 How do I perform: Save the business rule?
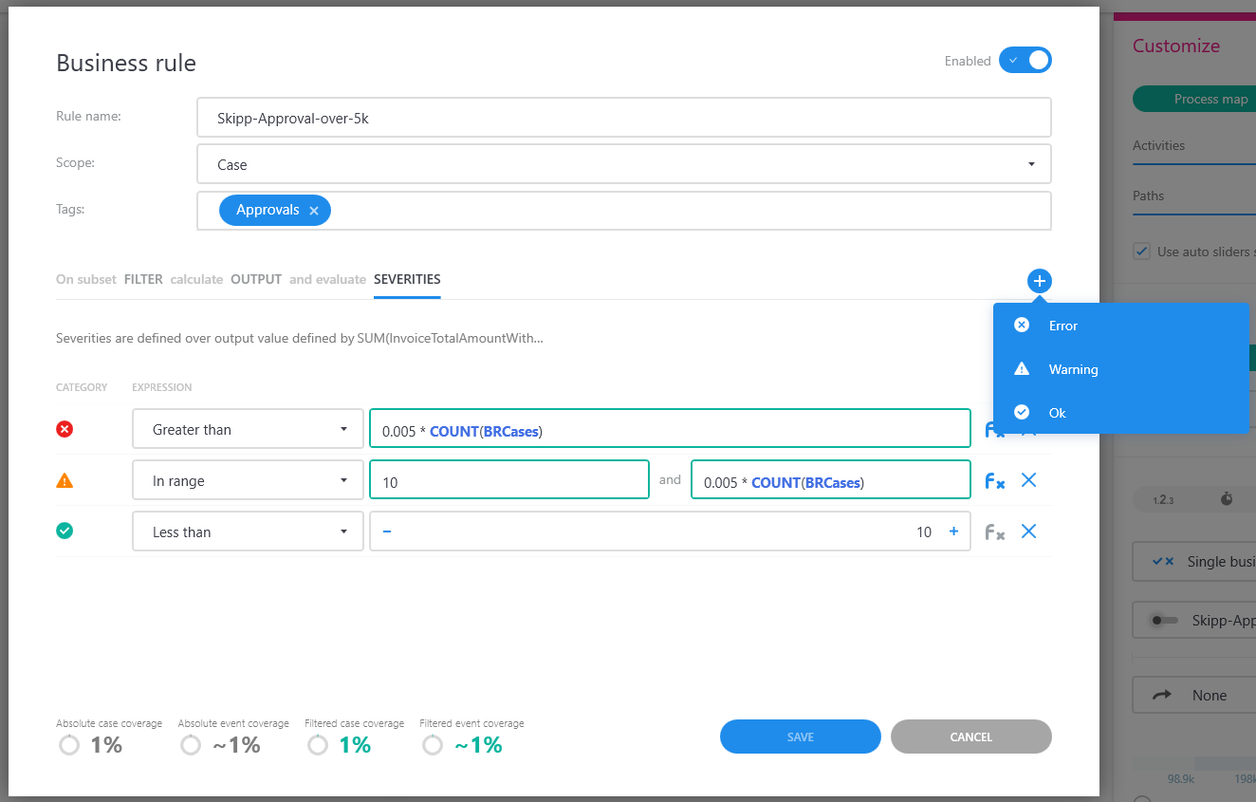[x=801, y=737]
